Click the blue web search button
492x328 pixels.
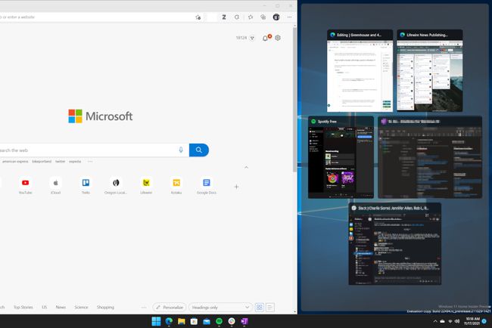point(199,150)
